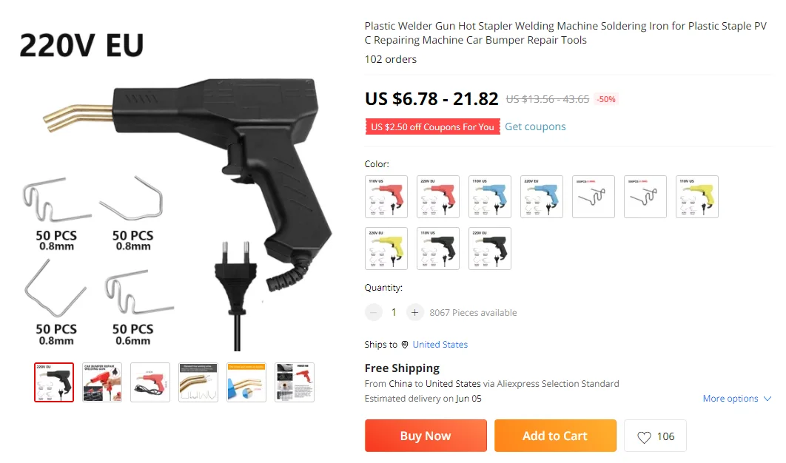Show the red welder with cable thumbnail
The width and height of the screenshot is (786, 463).
[x=150, y=383]
